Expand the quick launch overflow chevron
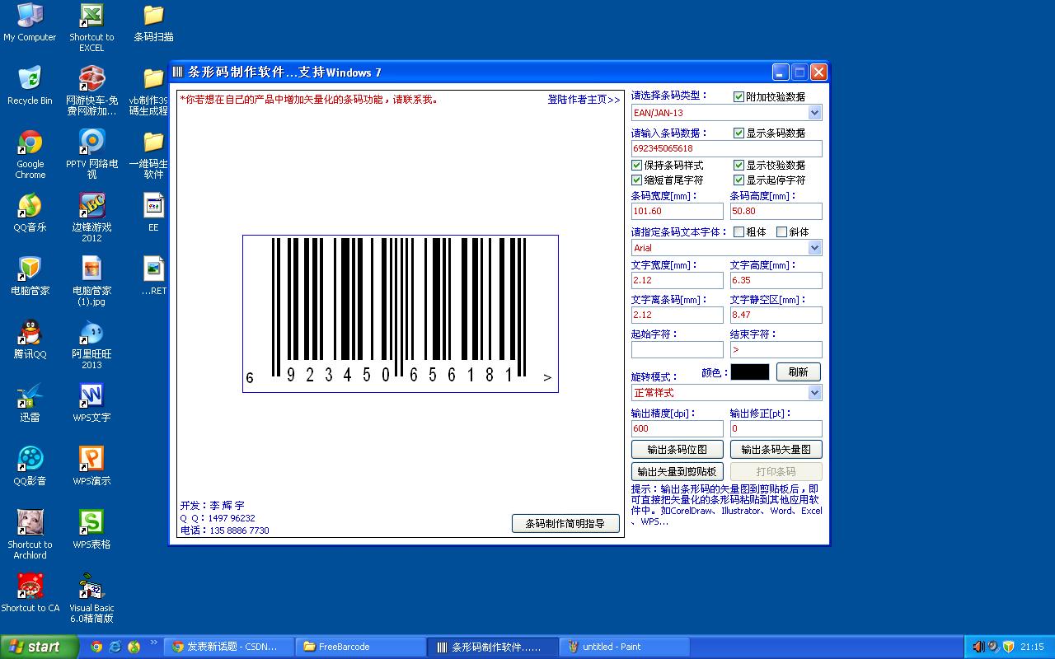 coord(153,643)
